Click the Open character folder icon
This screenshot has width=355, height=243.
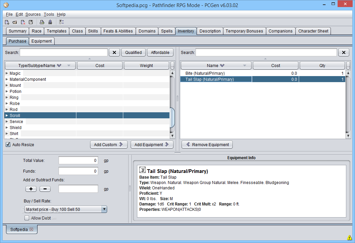pos(15,22)
